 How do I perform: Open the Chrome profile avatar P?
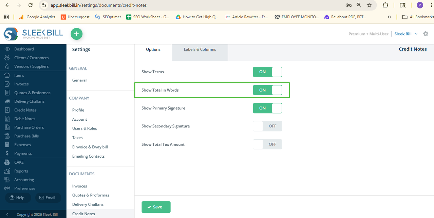(x=420, y=5)
